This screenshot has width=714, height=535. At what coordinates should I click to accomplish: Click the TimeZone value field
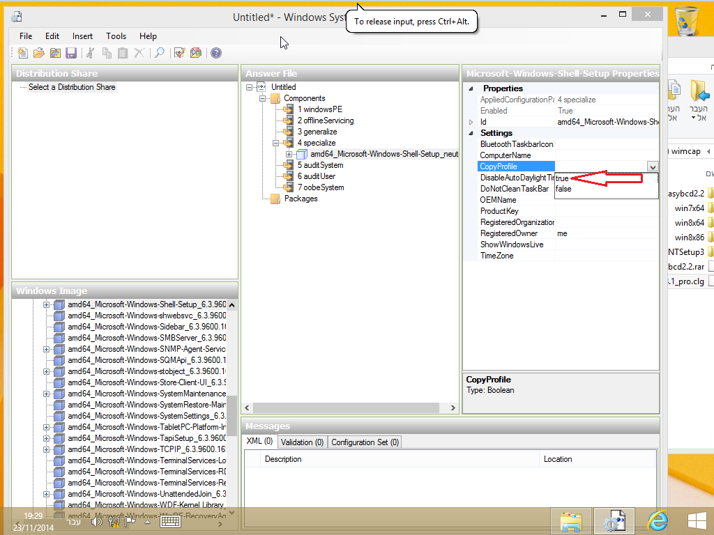(x=607, y=256)
